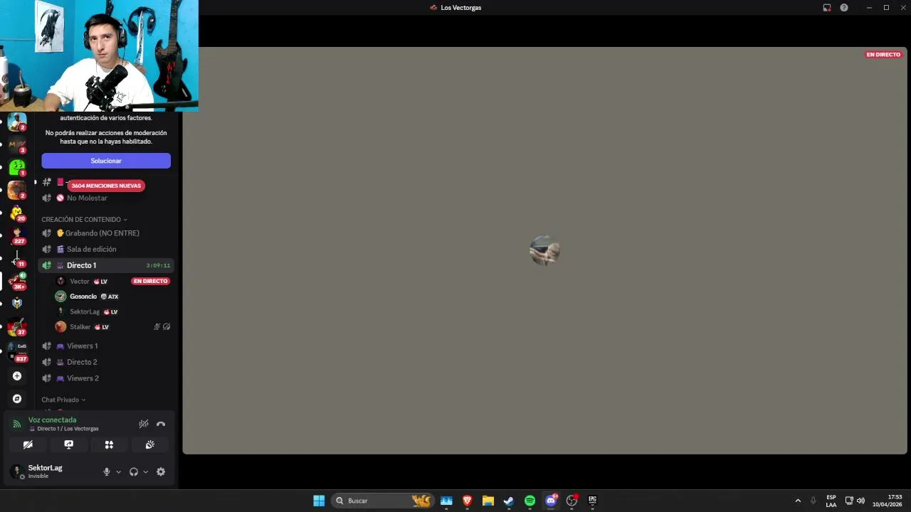Image resolution: width=911 pixels, height=512 pixels.
Task: Open microphone input options dropdown arrow
Action: coord(118,471)
